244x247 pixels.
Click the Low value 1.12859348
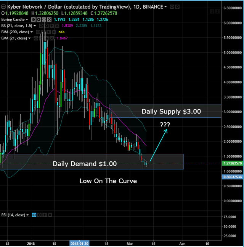point(76,13)
